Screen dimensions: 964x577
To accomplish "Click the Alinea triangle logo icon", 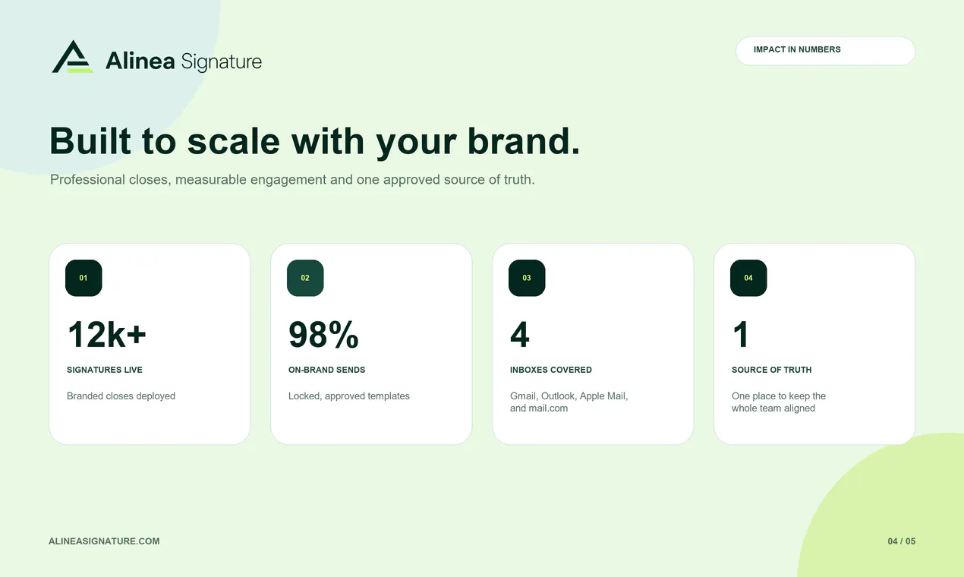I will click(73, 57).
